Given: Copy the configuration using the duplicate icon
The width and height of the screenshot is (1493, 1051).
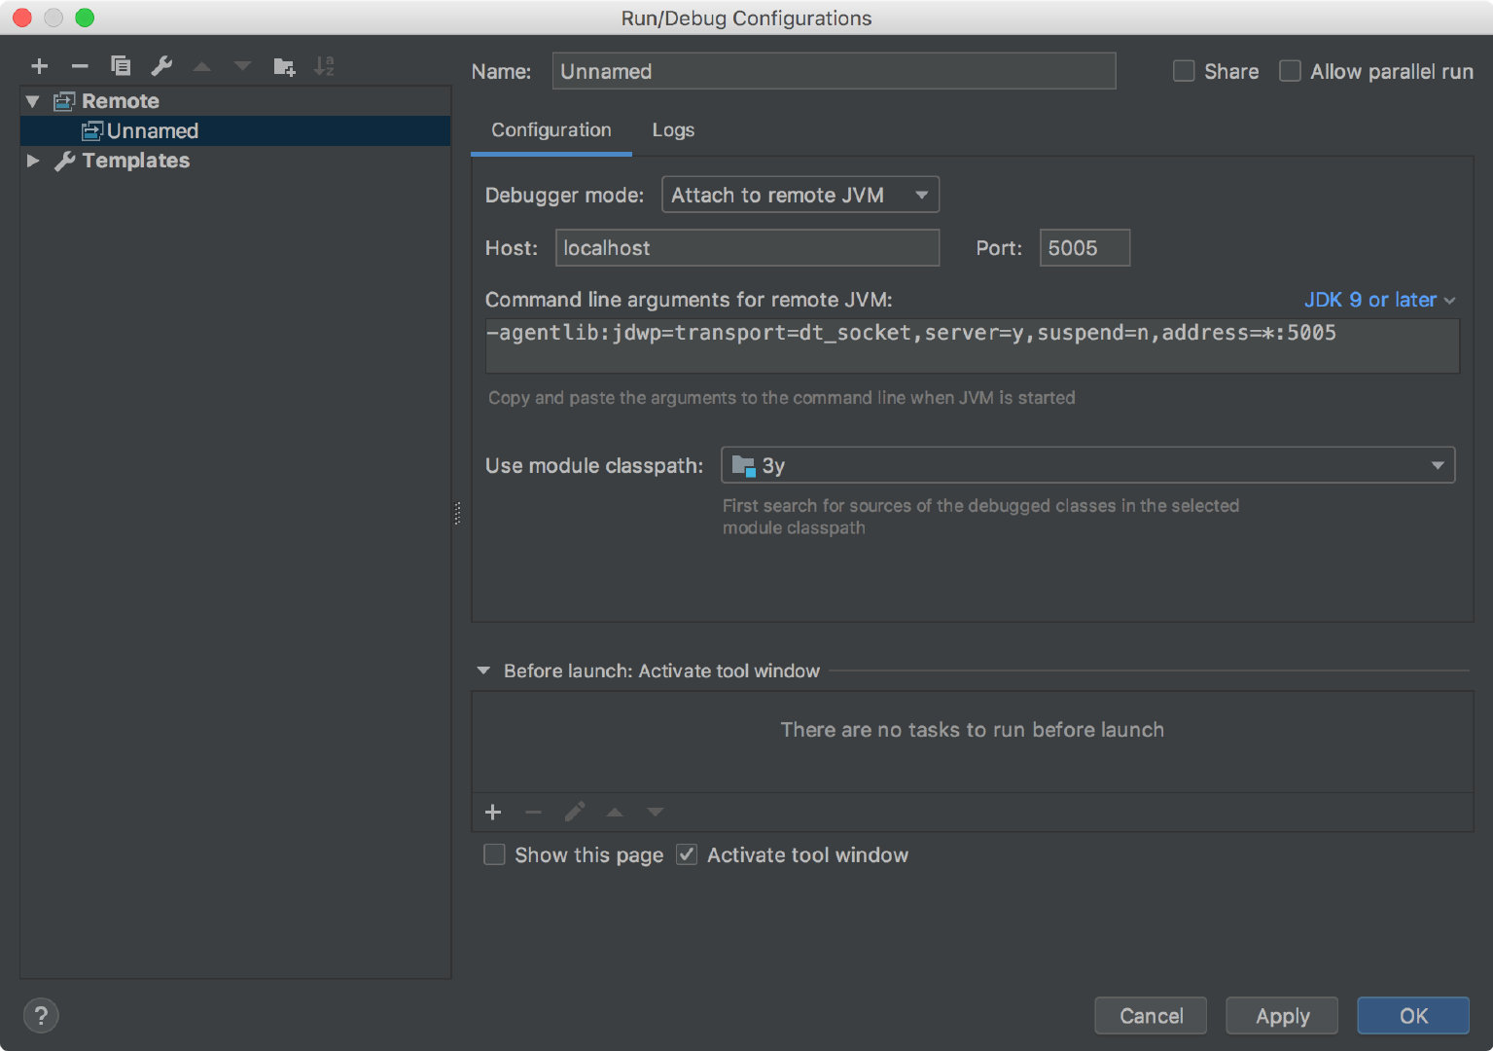Looking at the screenshot, I should (x=121, y=66).
